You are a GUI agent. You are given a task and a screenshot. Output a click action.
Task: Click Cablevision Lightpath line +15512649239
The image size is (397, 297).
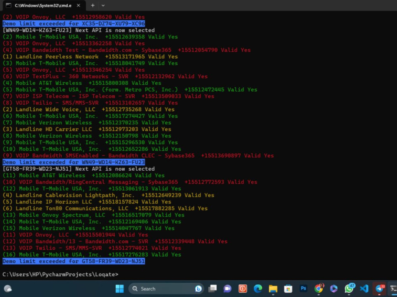[x=108, y=195]
